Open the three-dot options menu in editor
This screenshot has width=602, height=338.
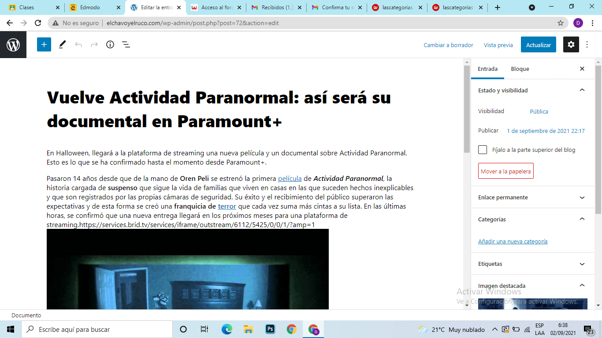point(587,44)
